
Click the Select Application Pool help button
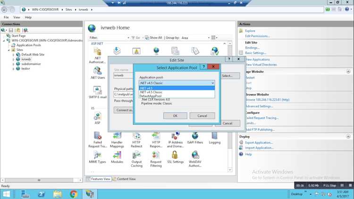(x=203, y=67)
